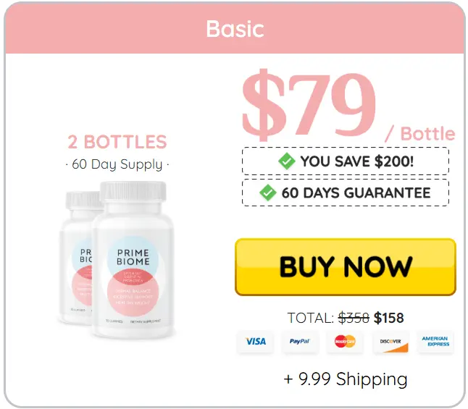Choose the Discover card icon

(x=390, y=342)
